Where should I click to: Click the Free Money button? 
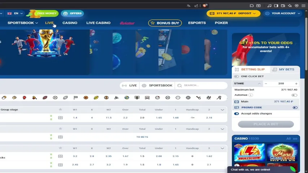pyautogui.click(x=44, y=13)
